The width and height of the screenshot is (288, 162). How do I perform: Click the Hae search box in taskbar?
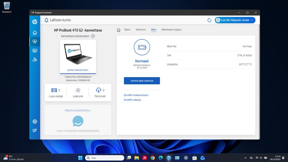104,158
